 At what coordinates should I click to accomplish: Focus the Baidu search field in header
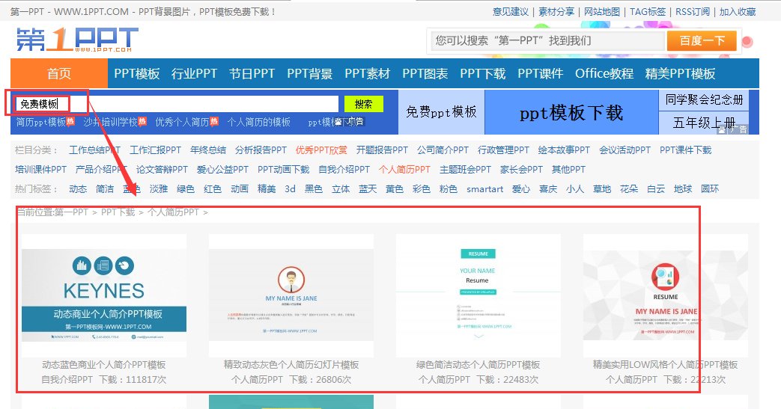click(548, 41)
